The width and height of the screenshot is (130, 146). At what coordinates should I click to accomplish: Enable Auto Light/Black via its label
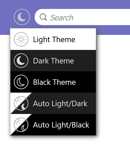61,125
